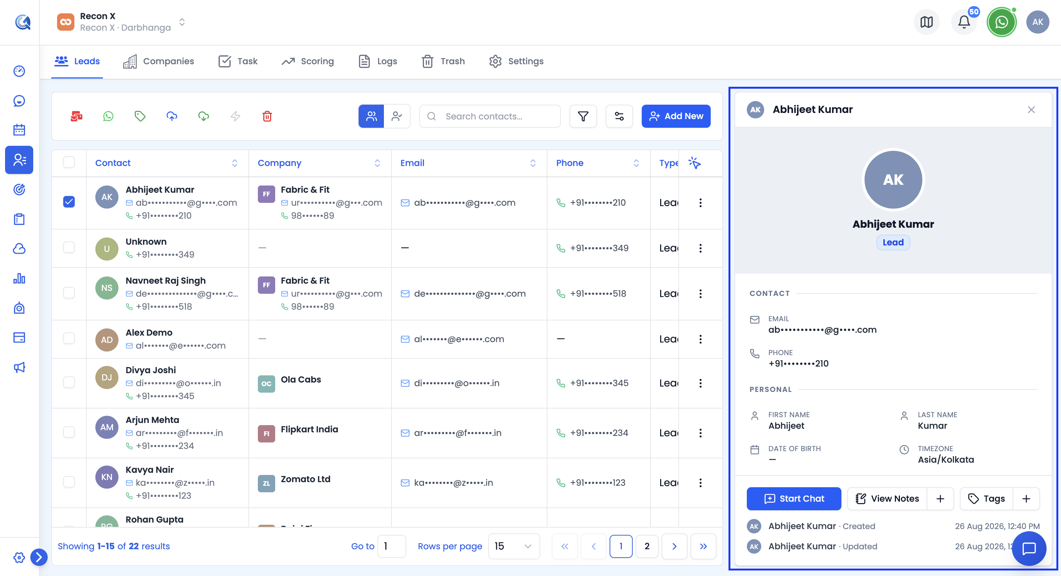Open the megaphone campaigns icon in sidebar
The height and width of the screenshot is (576, 1061).
pyautogui.click(x=19, y=367)
